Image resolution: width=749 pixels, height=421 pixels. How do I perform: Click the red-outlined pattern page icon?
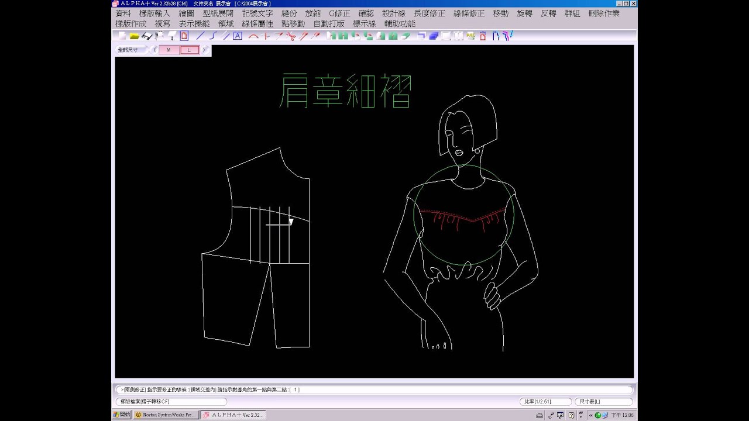(184, 36)
